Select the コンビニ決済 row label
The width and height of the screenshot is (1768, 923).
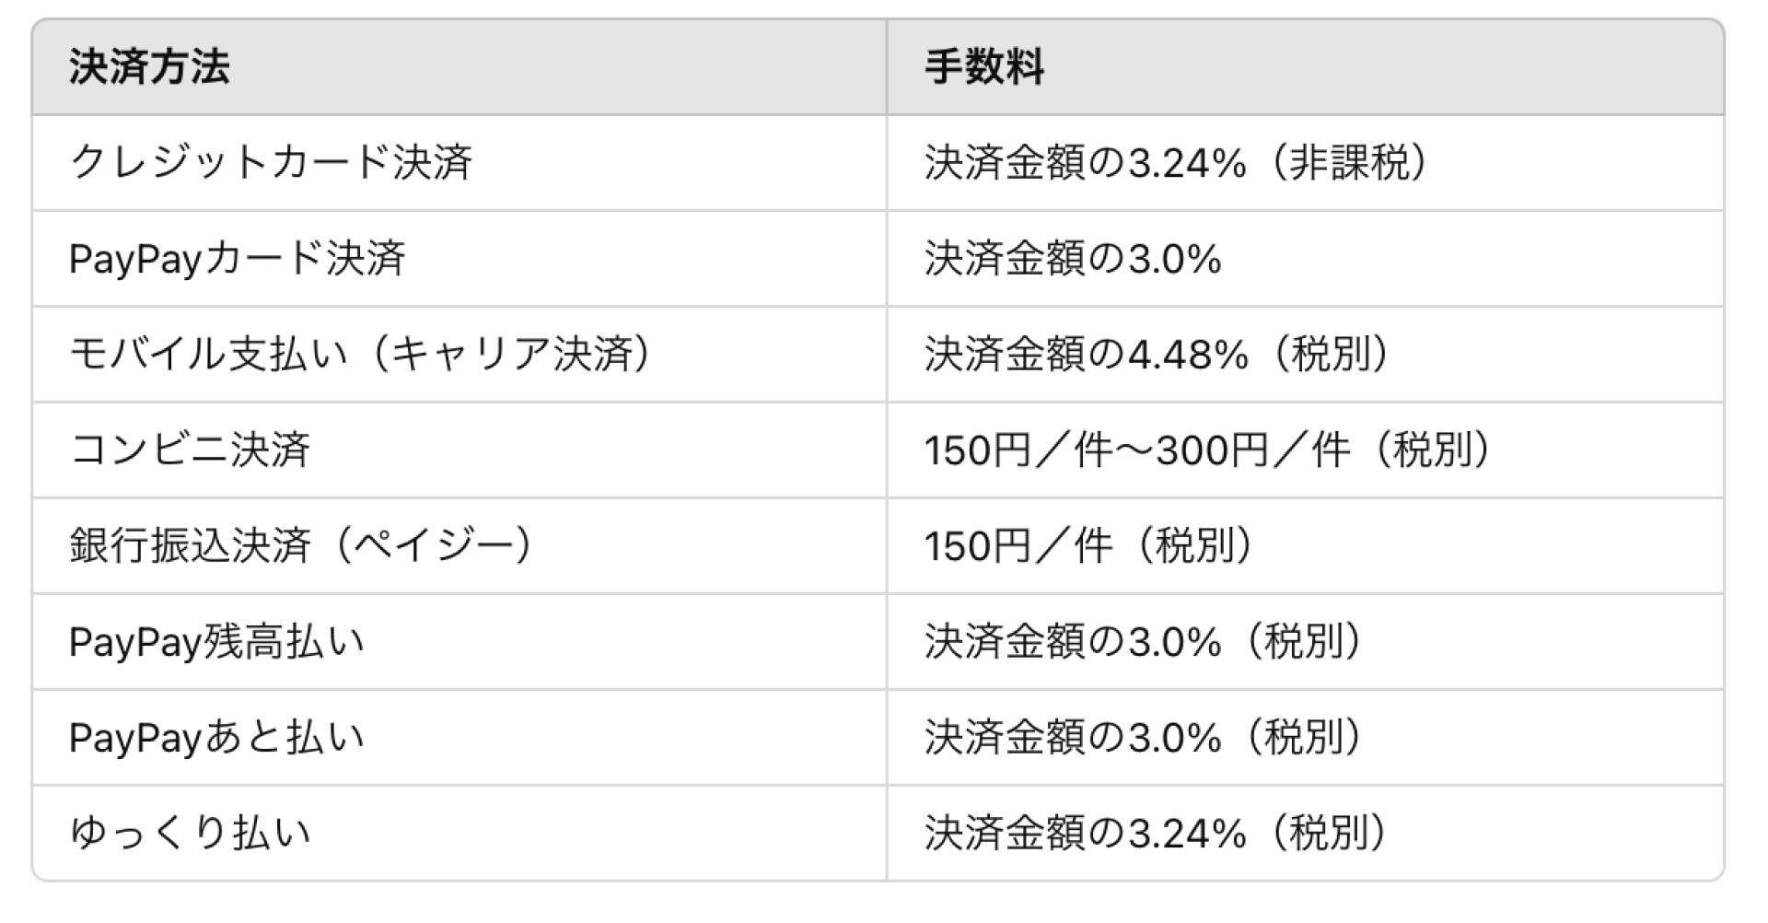(x=459, y=450)
